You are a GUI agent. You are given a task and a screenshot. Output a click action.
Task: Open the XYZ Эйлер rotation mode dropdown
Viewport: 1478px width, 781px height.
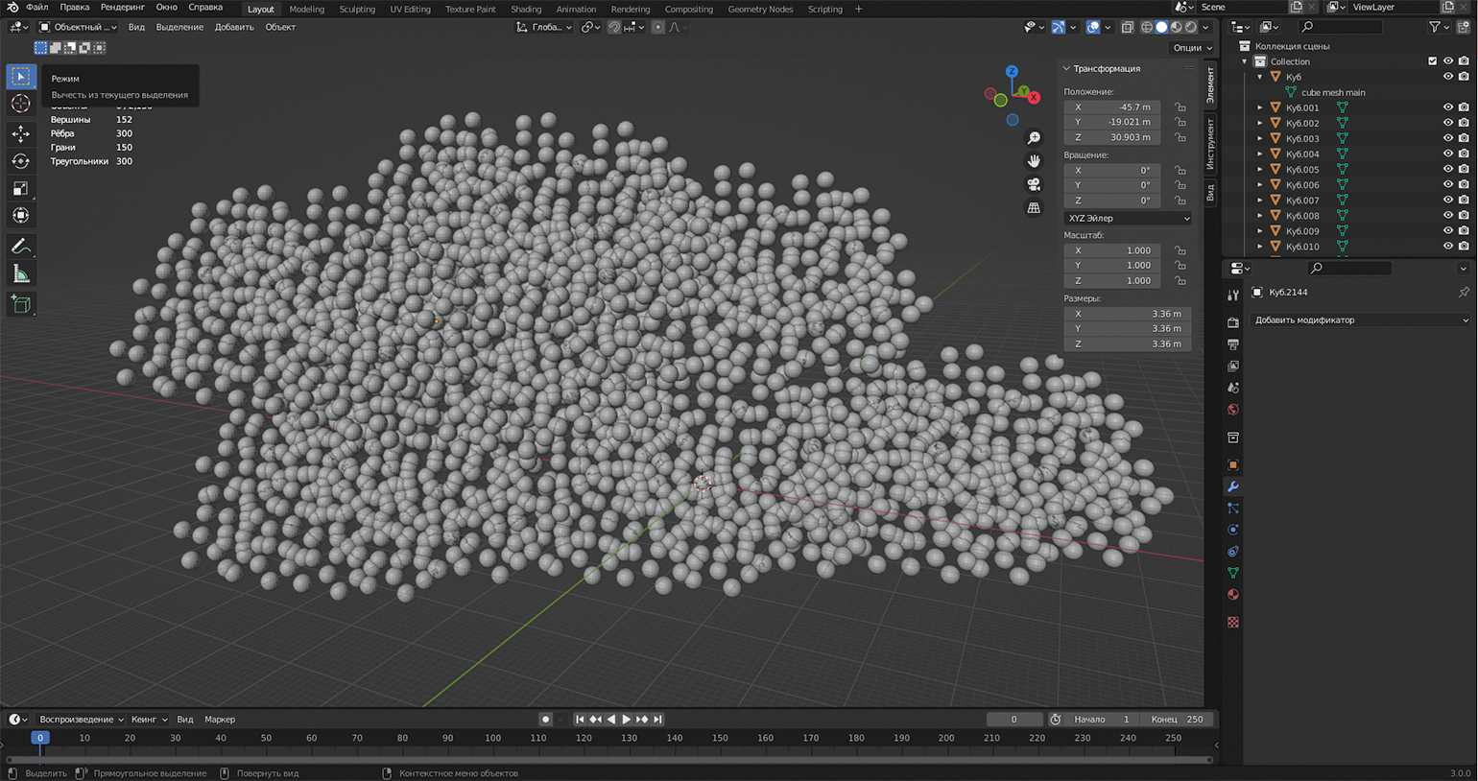click(x=1127, y=219)
